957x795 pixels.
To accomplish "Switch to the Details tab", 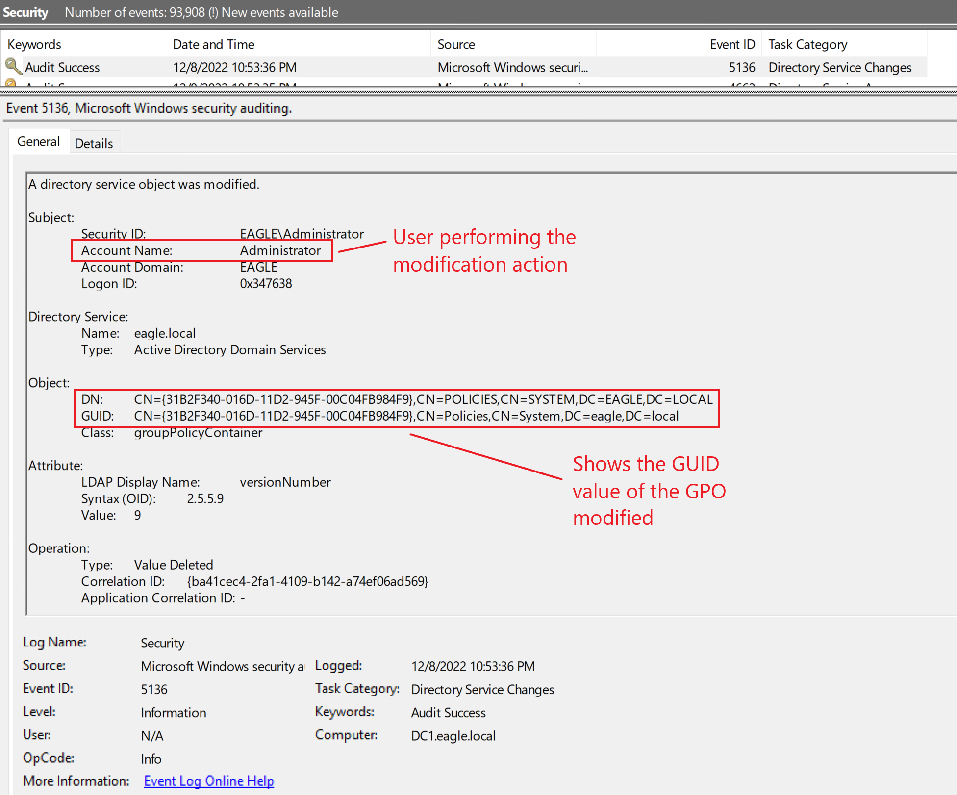I will point(94,143).
